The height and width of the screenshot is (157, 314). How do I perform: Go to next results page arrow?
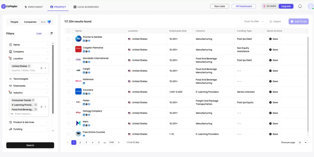click(x=119, y=142)
